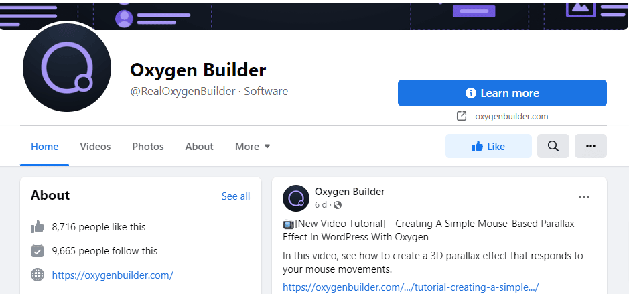Select the Home tab
Screen dimensions: 629x294
point(44,147)
